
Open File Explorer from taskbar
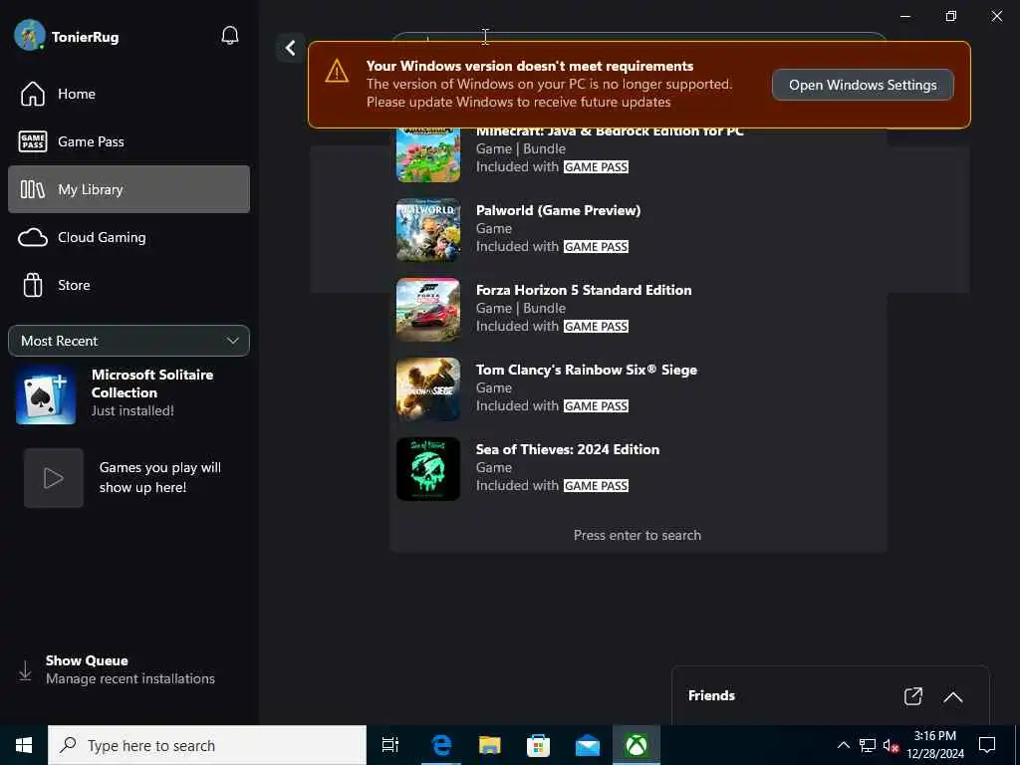[x=490, y=745]
